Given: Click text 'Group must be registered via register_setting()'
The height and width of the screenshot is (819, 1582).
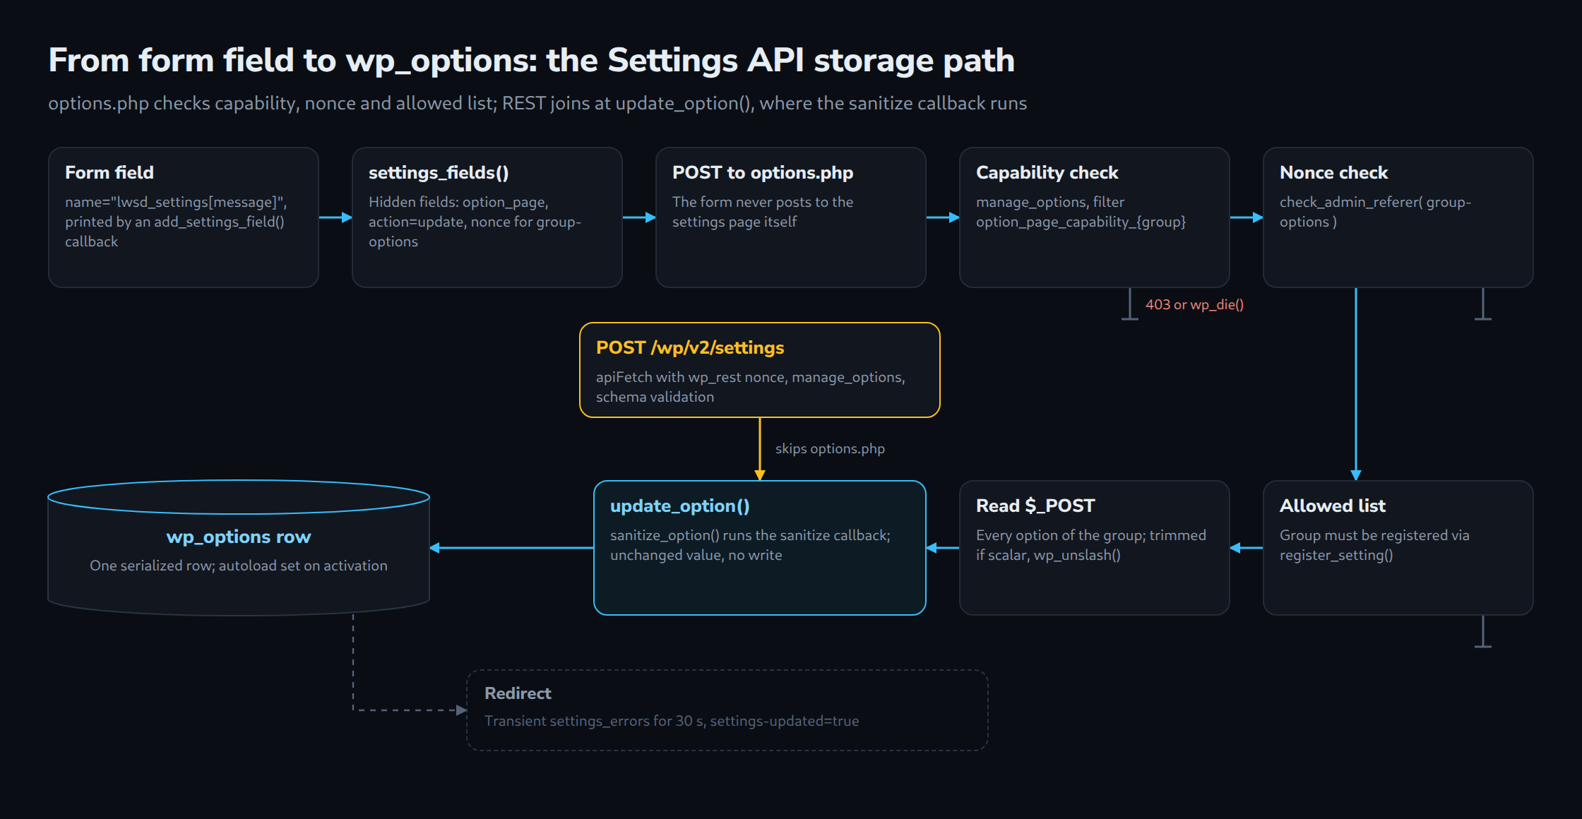Looking at the screenshot, I should 1374,545.
